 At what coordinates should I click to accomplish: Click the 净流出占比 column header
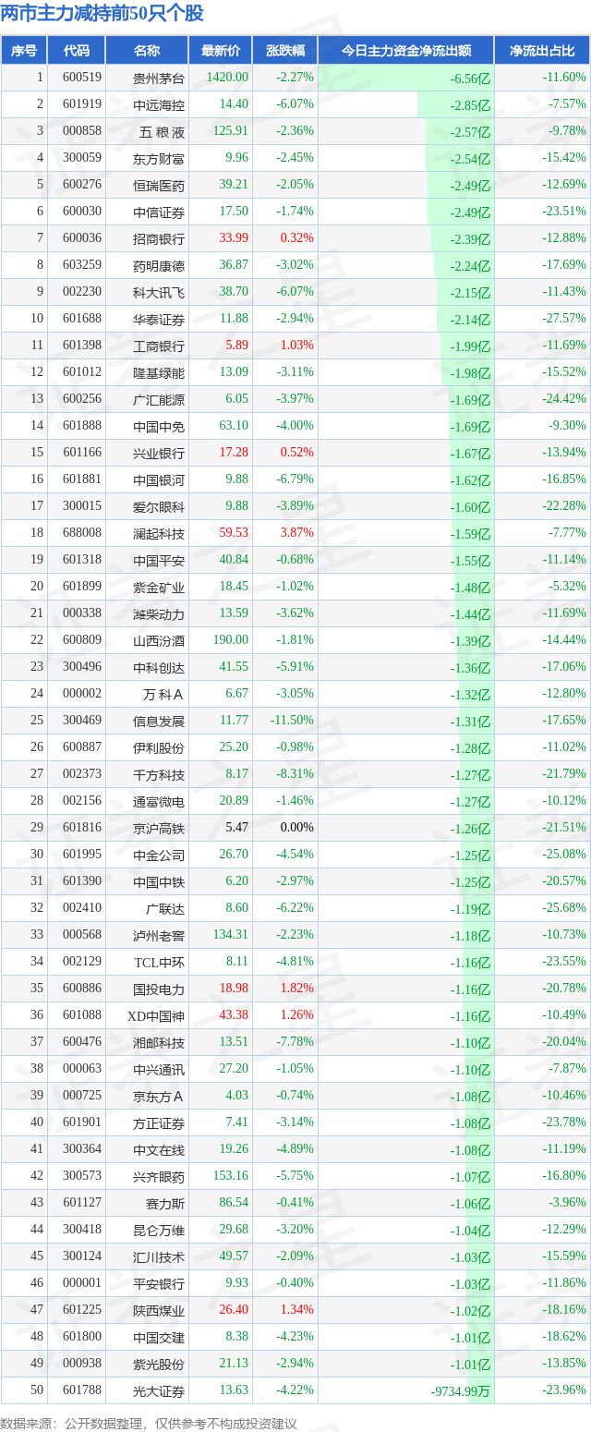tap(542, 51)
